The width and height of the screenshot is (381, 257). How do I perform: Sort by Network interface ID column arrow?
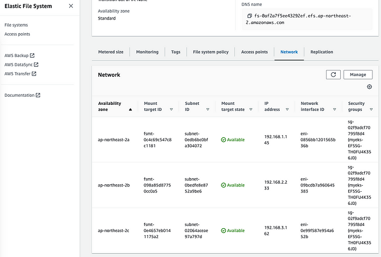[335, 110]
